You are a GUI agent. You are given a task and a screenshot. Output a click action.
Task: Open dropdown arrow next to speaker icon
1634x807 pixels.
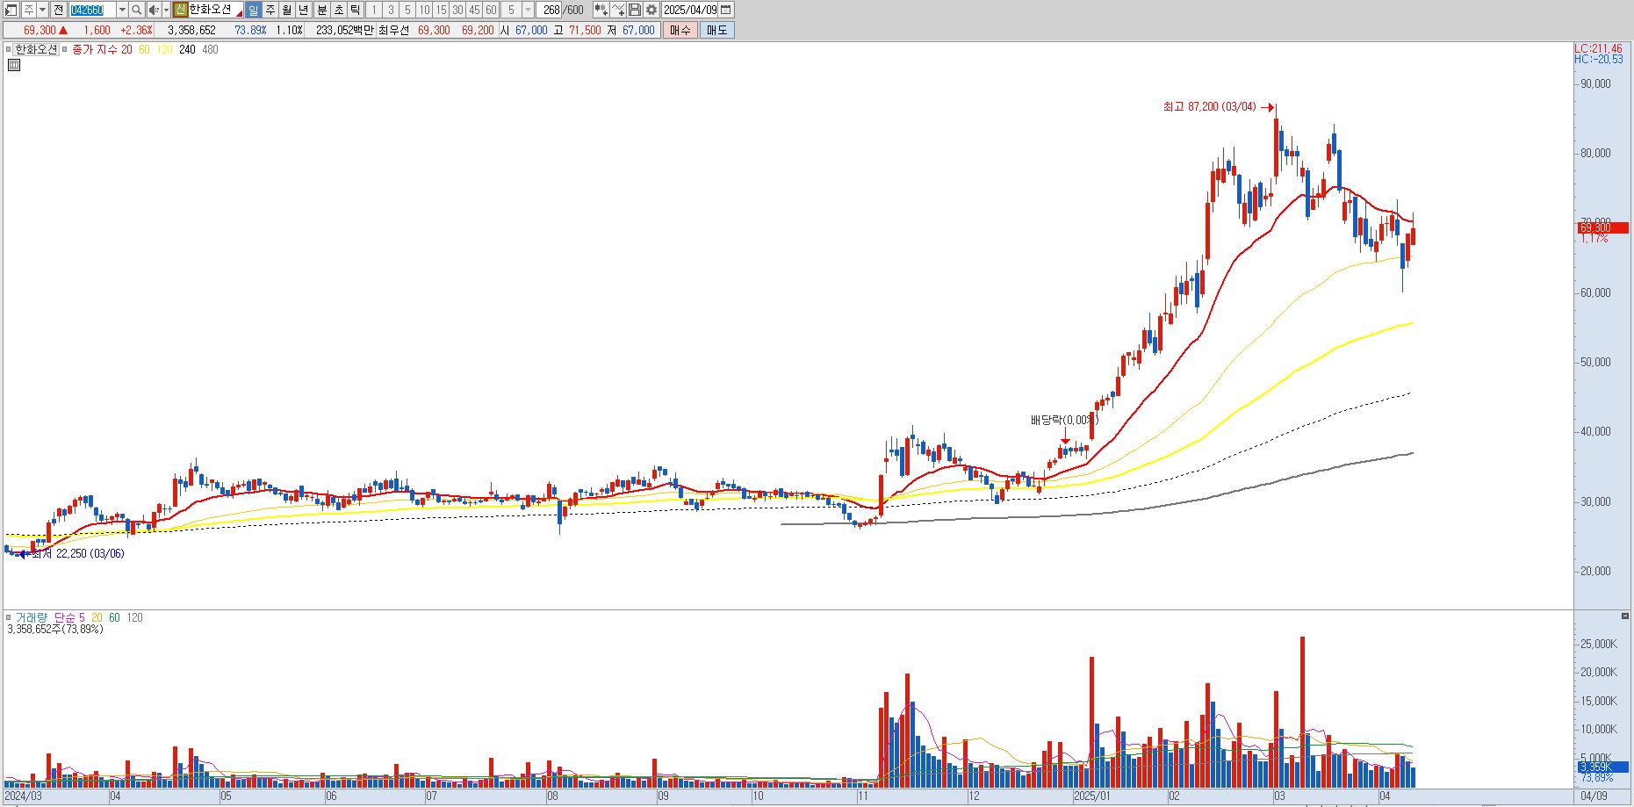[x=167, y=10]
